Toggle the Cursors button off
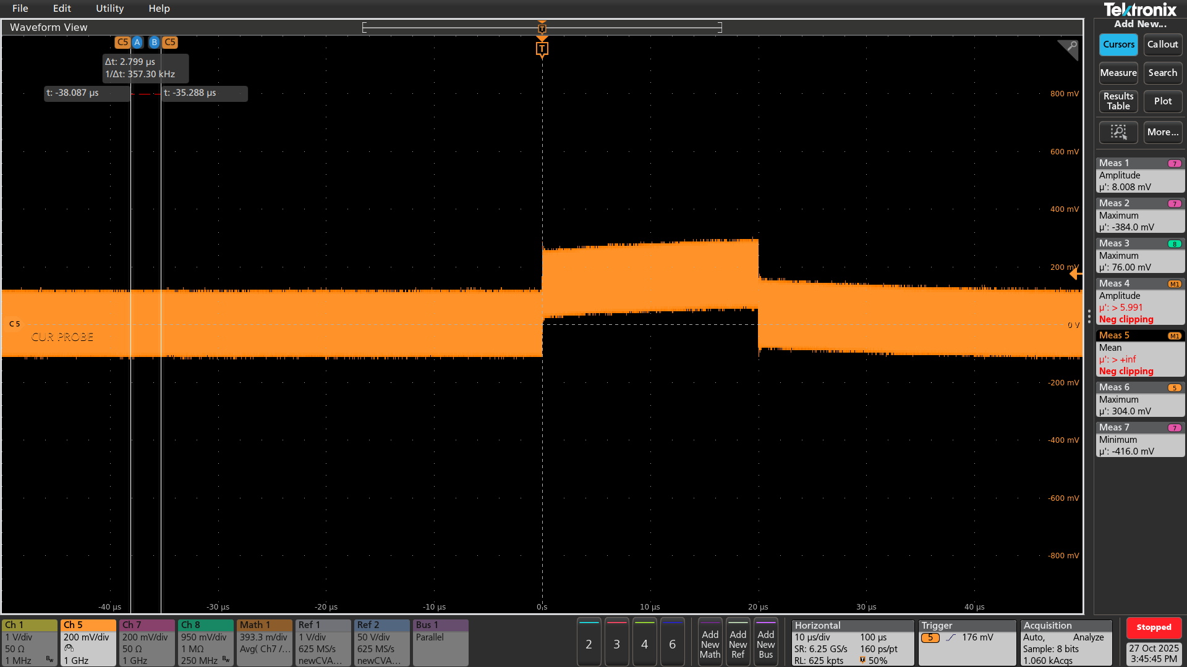This screenshot has width=1187, height=667. coord(1118,44)
